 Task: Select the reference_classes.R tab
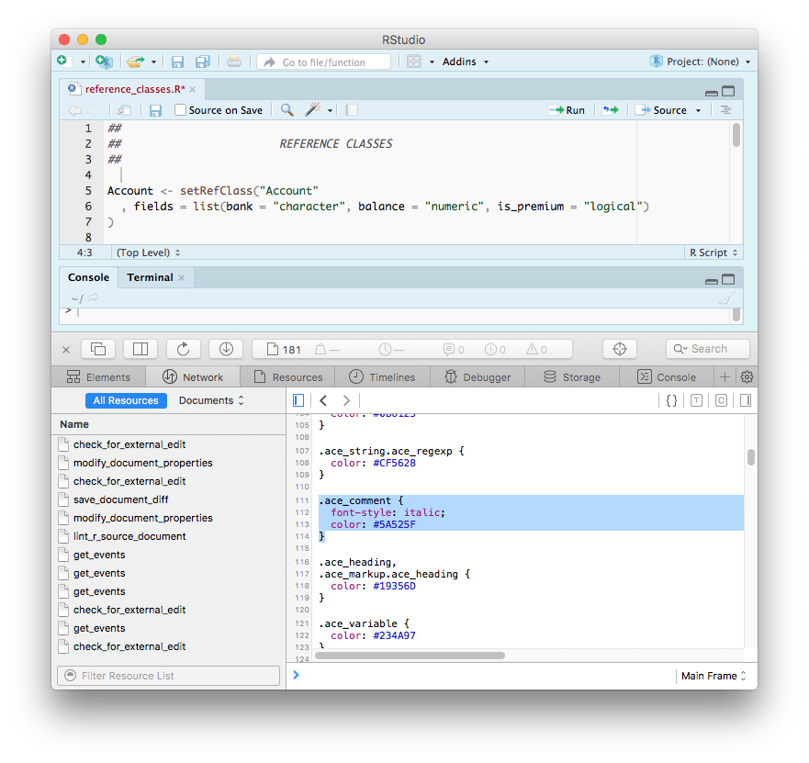click(135, 89)
